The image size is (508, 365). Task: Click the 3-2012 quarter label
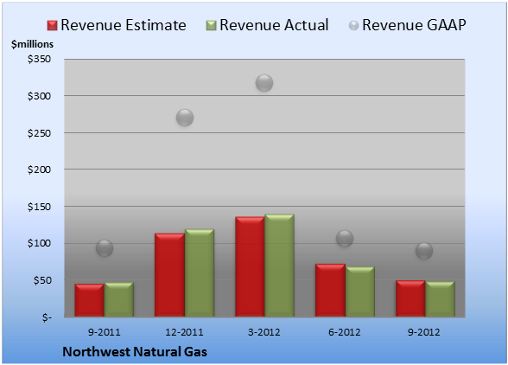click(x=264, y=332)
